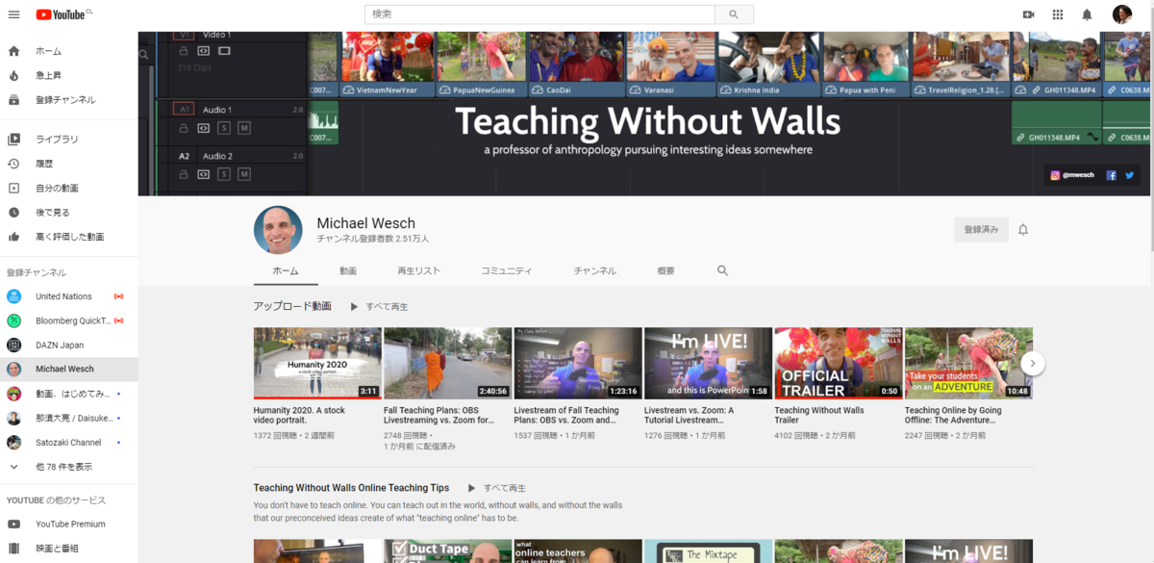Play the 1:23:16 video thumbnail
This screenshot has width=1154, height=563.
[578, 364]
